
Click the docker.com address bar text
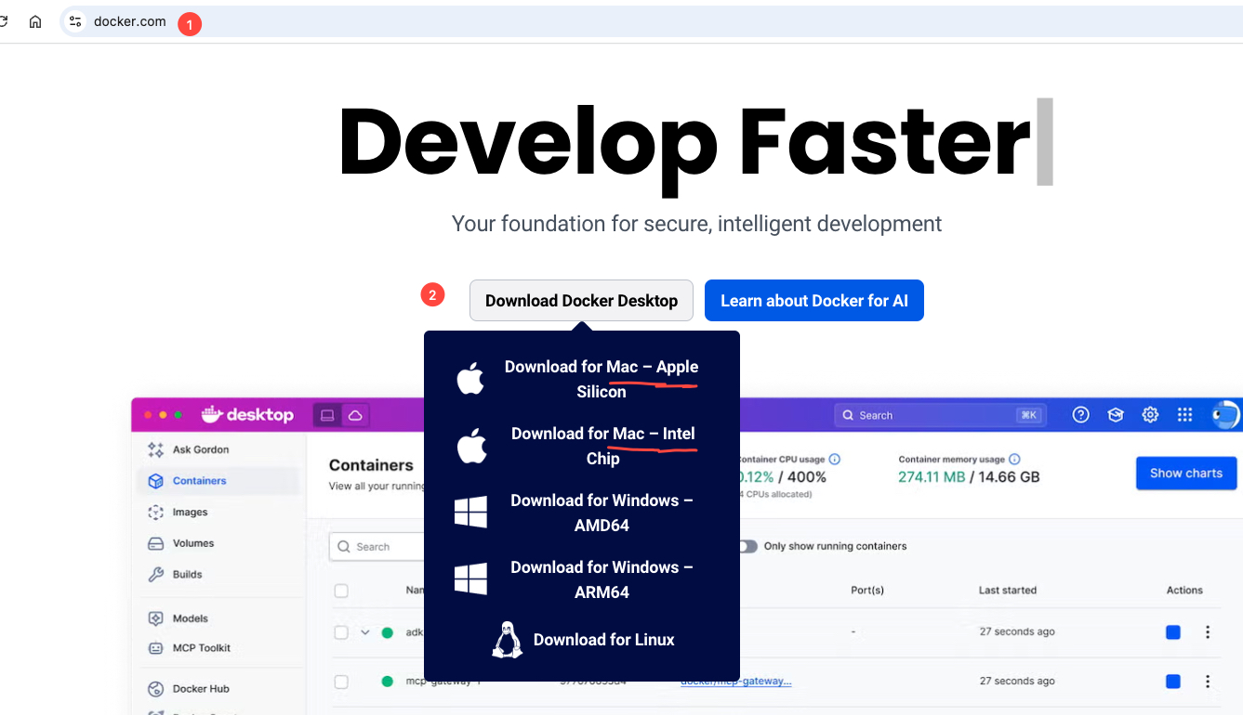pos(130,21)
